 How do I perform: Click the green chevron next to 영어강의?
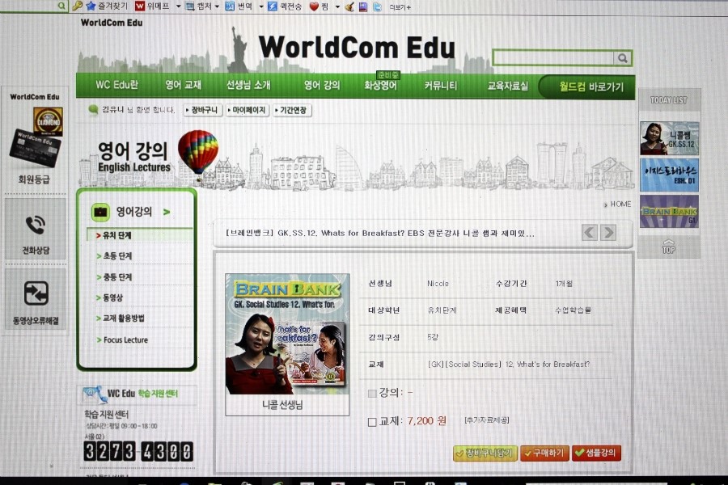tap(166, 212)
